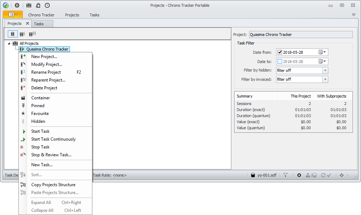This screenshot has height=215, width=361.
Task: Click the Value (quantum) summary row label
Action: 251,128
